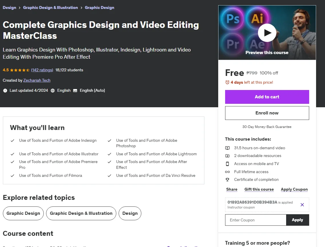This screenshot has height=247, width=325.
Task: Click the globe language icon
Action: [x=53, y=91]
